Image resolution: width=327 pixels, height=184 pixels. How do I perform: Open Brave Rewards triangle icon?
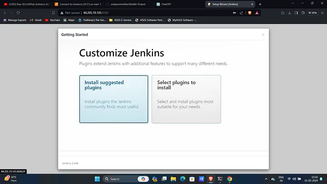coord(257,13)
